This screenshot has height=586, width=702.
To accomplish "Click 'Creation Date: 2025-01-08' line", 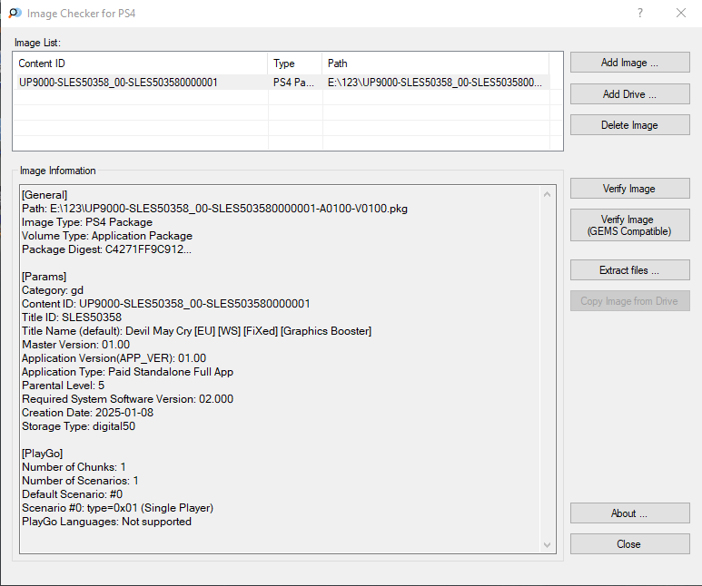I will point(87,413).
